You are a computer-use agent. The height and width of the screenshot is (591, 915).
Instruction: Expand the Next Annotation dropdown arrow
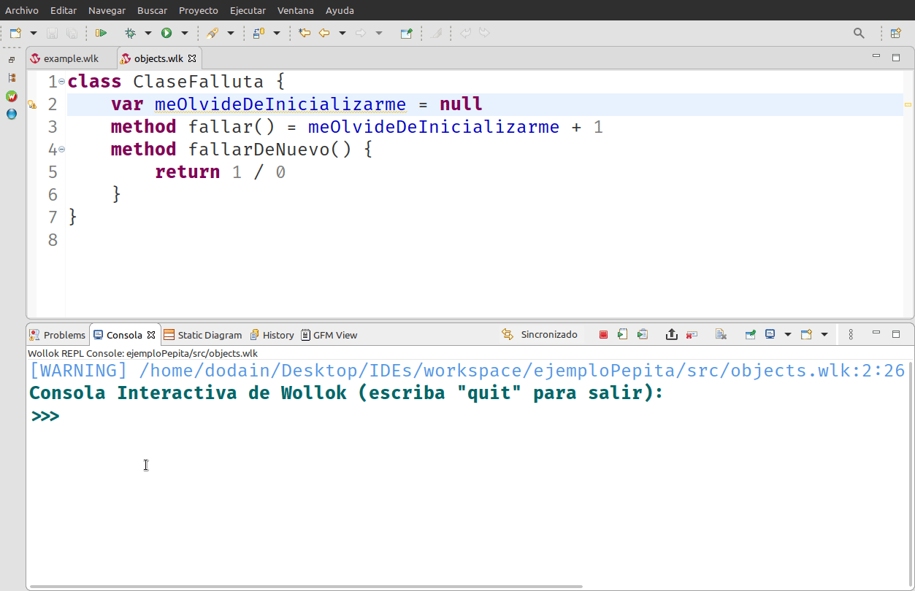pyautogui.click(x=277, y=33)
